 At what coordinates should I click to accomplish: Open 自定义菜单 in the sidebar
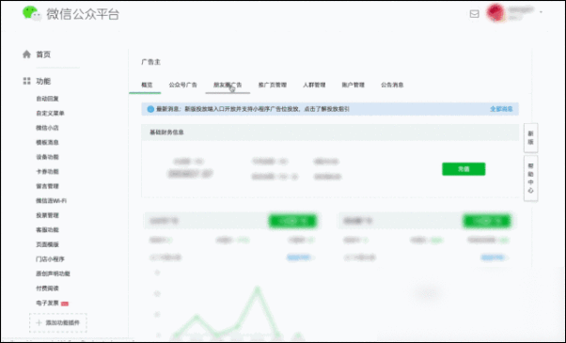coord(50,114)
